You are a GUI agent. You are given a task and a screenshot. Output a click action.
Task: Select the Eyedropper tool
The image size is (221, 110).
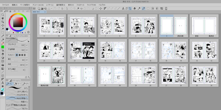click(x=2, y=36)
